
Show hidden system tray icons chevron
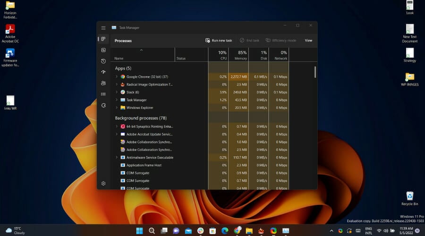pos(331,231)
